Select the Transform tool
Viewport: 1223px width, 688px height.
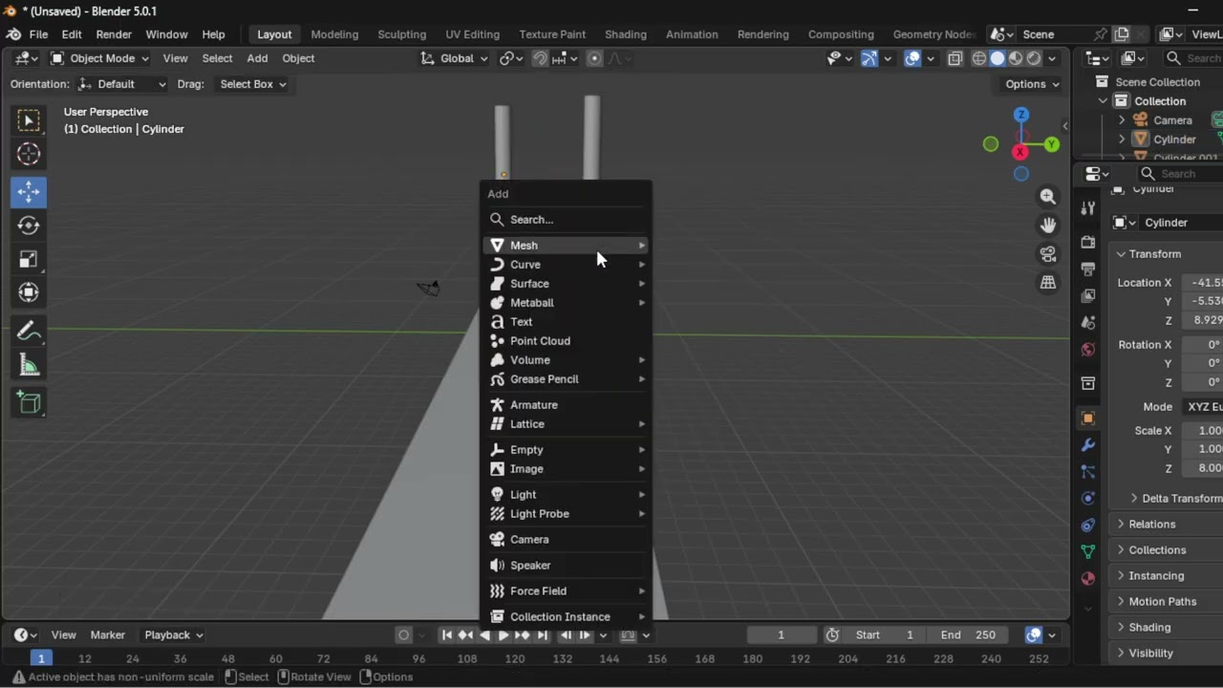29,292
